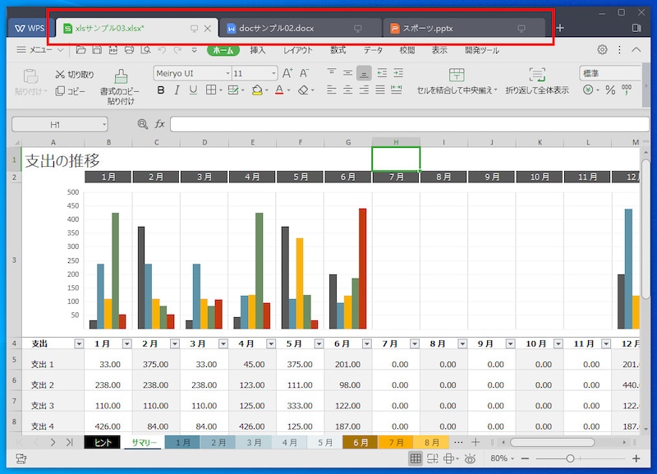Click the cut (切り取り) scissors icon
Screen dimensions: 657x474
pyautogui.click(x=61, y=75)
